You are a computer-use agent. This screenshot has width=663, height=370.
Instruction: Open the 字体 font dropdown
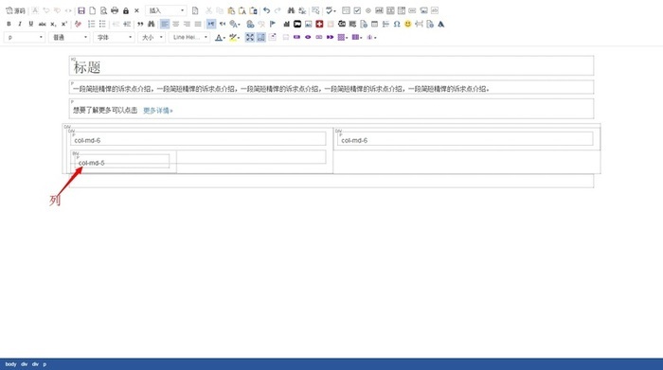pos(115,38)
